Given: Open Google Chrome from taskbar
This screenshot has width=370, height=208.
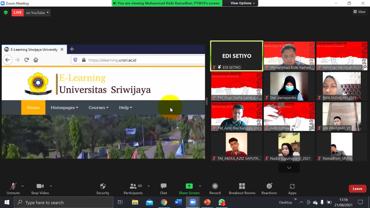Looking at the screenshot, I should click(164, 203).
